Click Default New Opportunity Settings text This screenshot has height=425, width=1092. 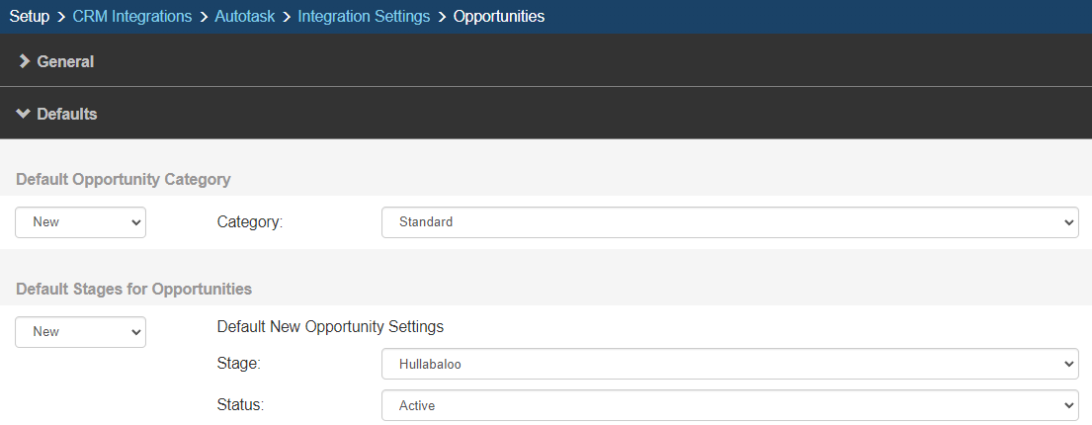(330, 326)
